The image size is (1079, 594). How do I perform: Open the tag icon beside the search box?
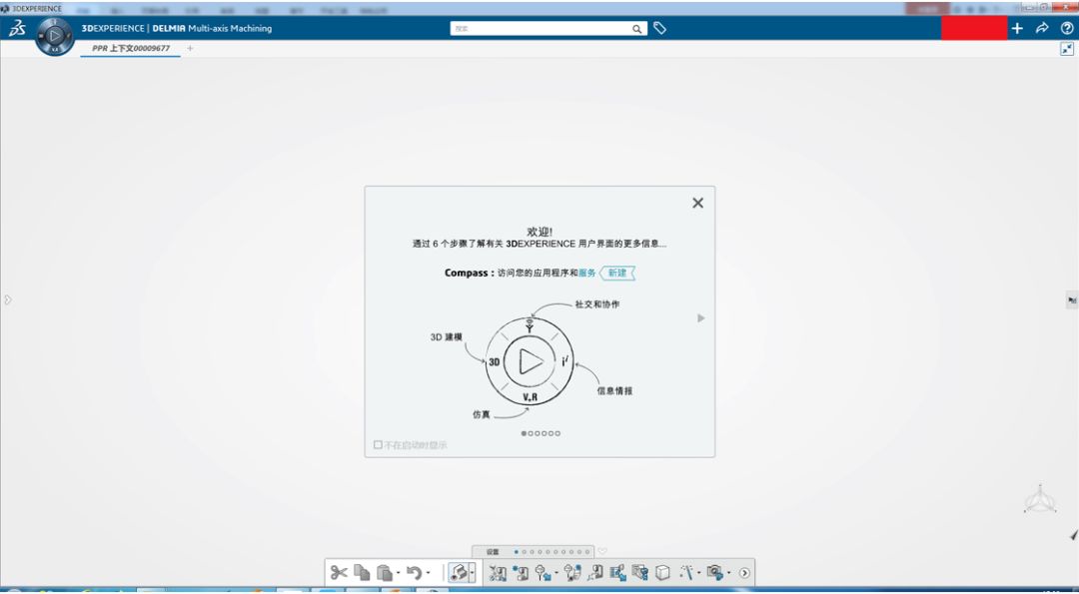click(660, 28)
